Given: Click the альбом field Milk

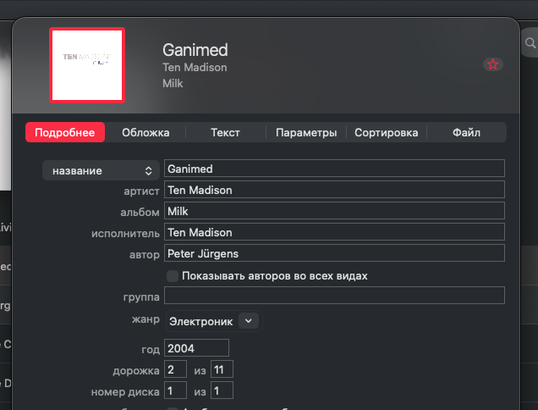Looking at the screenshot, I should point(334,211).
